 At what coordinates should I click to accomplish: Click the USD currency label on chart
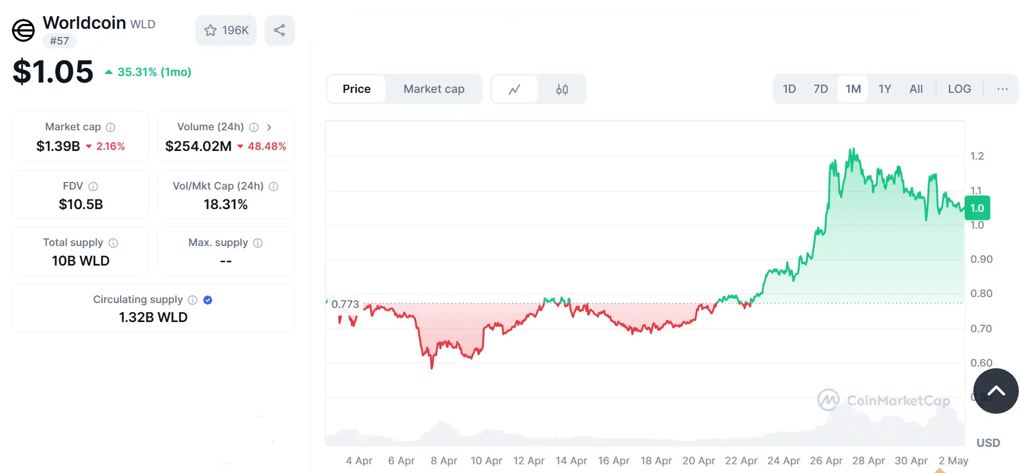coord(988,443)
